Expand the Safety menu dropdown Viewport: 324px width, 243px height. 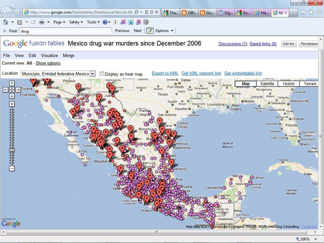click(76, 22)
